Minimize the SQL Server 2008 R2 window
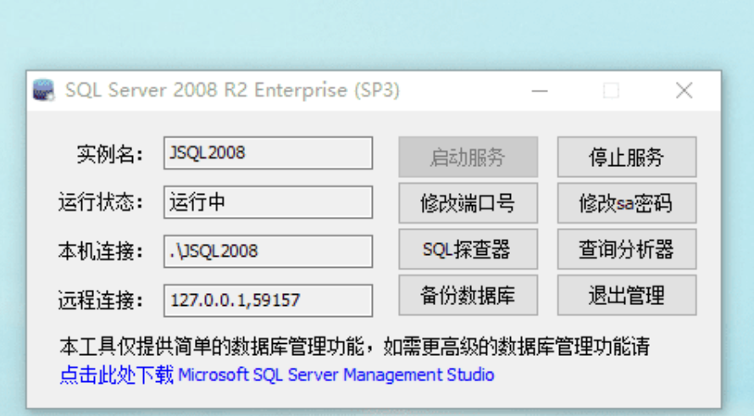The image size is (754, 416). [540, 91]
